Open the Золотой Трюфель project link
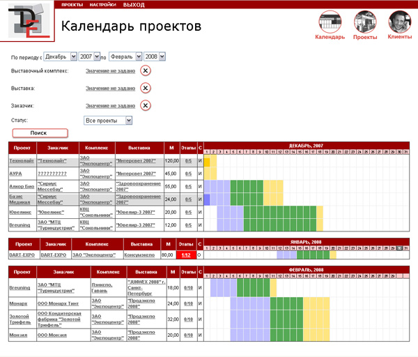The image size is (418, 357). 20,319
